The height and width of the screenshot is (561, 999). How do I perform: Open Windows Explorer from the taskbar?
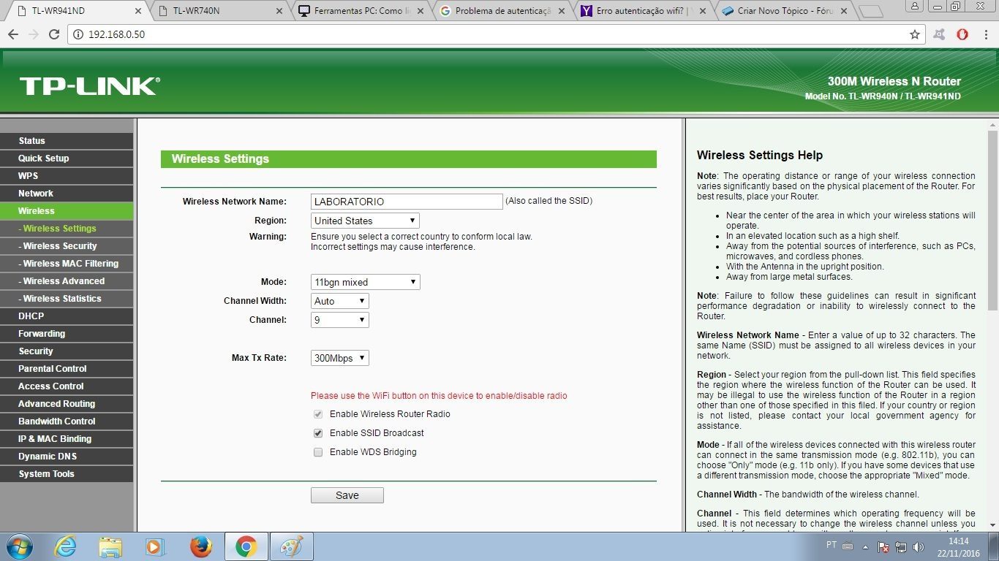(110, 546)
